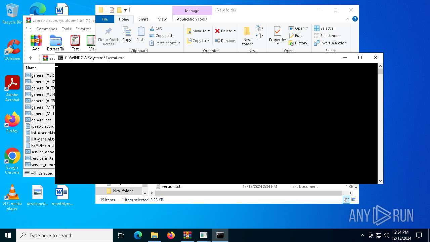Click the Rename button in Organize group
Viewport: 430px width, 242px height.
tap(225, 41)
